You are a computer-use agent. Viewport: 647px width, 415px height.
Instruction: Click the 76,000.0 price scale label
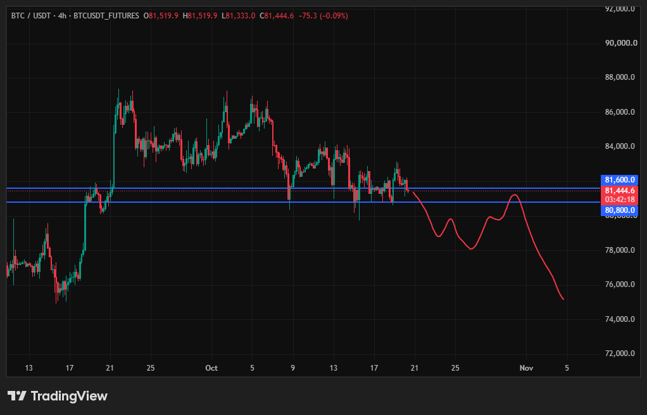[620, 284]
